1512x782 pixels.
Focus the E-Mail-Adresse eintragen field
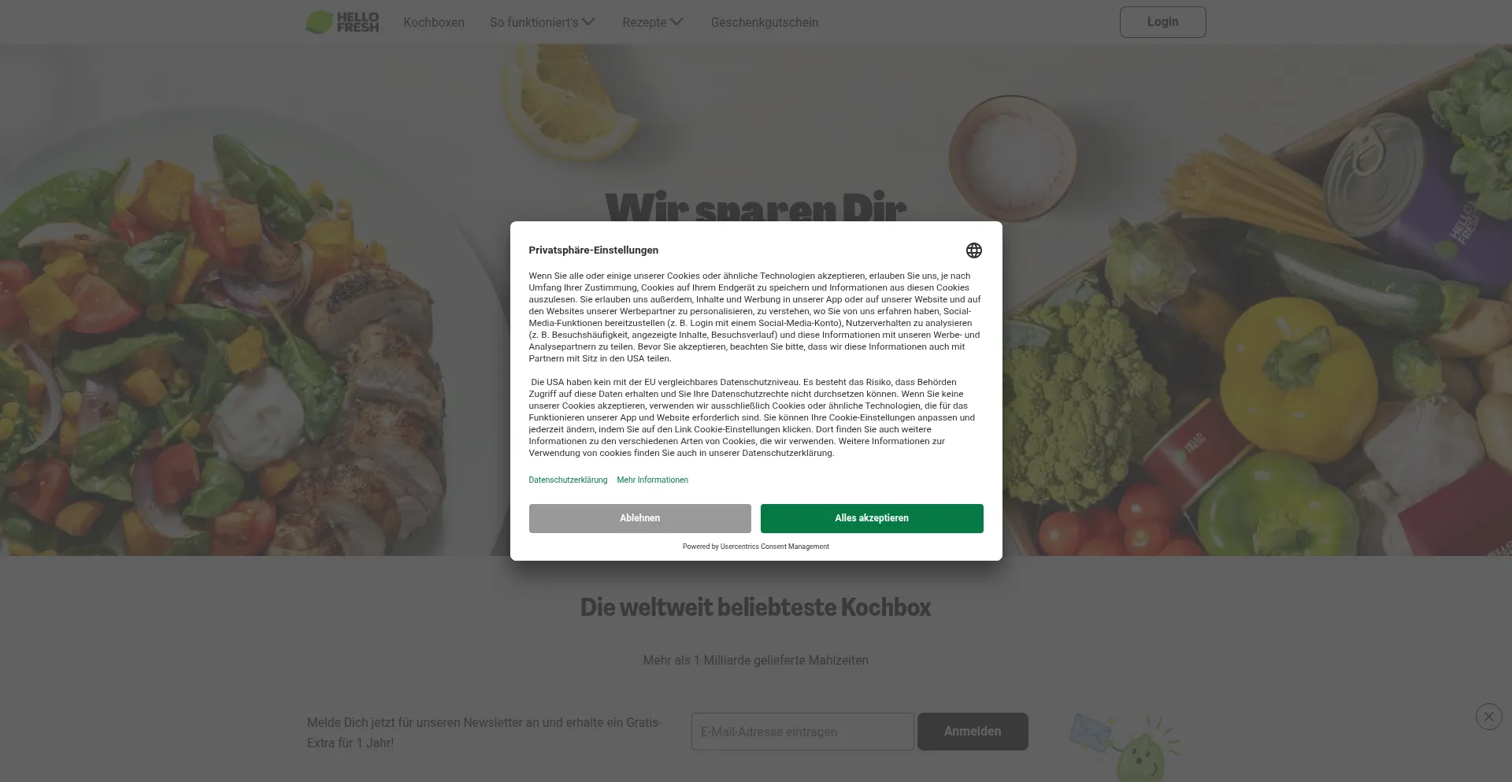point(802,732)
